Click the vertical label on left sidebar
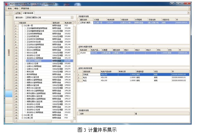Viewport: 213px width, 133px height. click(x=9, y=52)
